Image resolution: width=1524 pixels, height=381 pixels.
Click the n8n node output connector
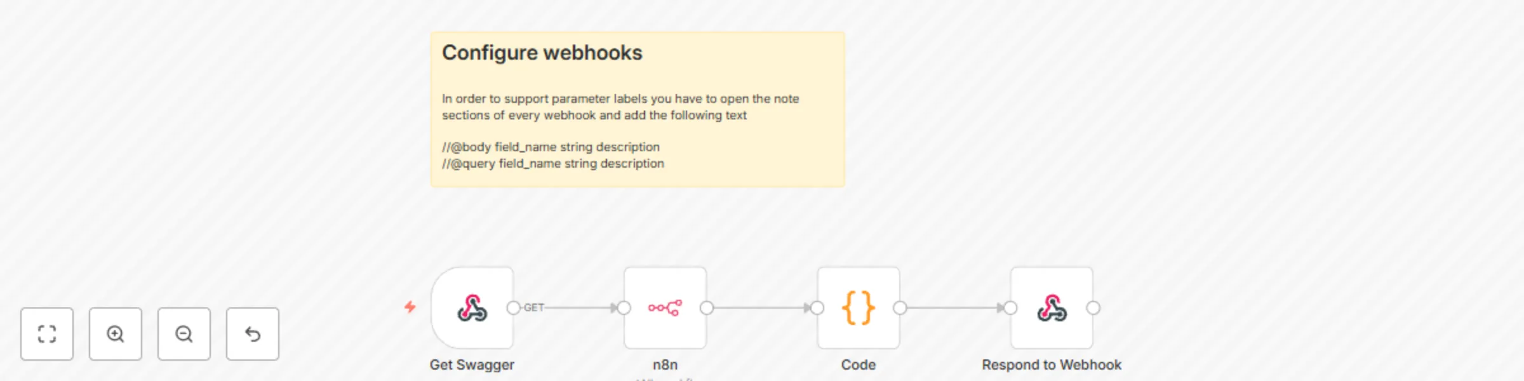coord(707,308)
